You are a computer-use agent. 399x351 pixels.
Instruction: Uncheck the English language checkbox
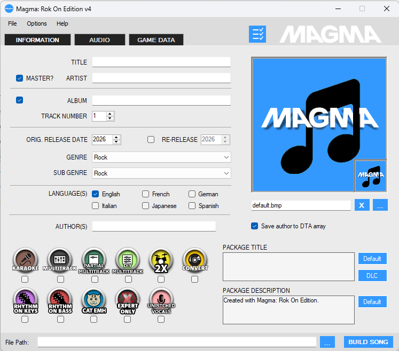tap(96, 194)
